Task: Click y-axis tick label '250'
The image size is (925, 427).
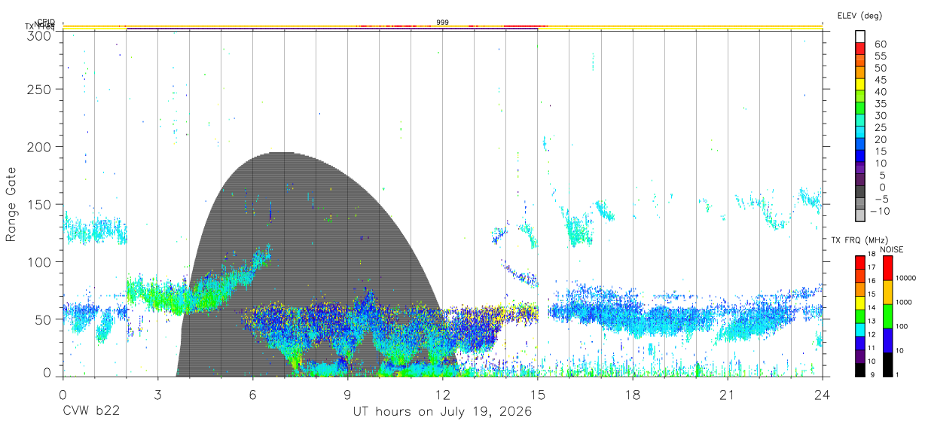Action: pos(38,89)
